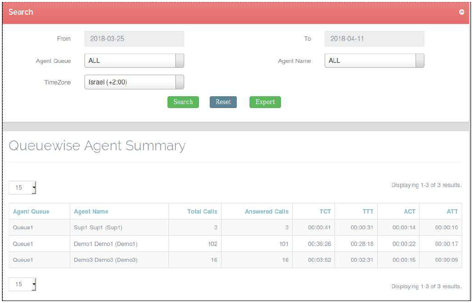Click the green Search button
The image size is (474, 303).
coord(183,102)
